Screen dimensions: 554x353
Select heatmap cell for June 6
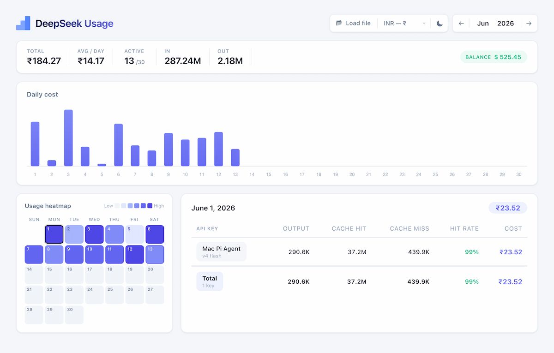155,234
